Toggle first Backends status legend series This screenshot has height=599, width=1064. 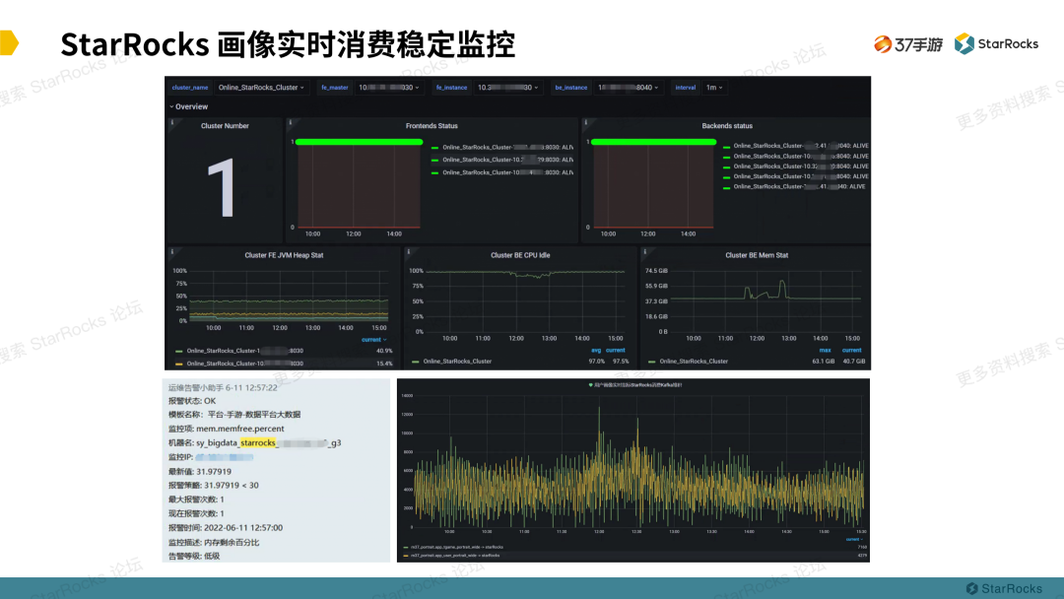point(801,146)
